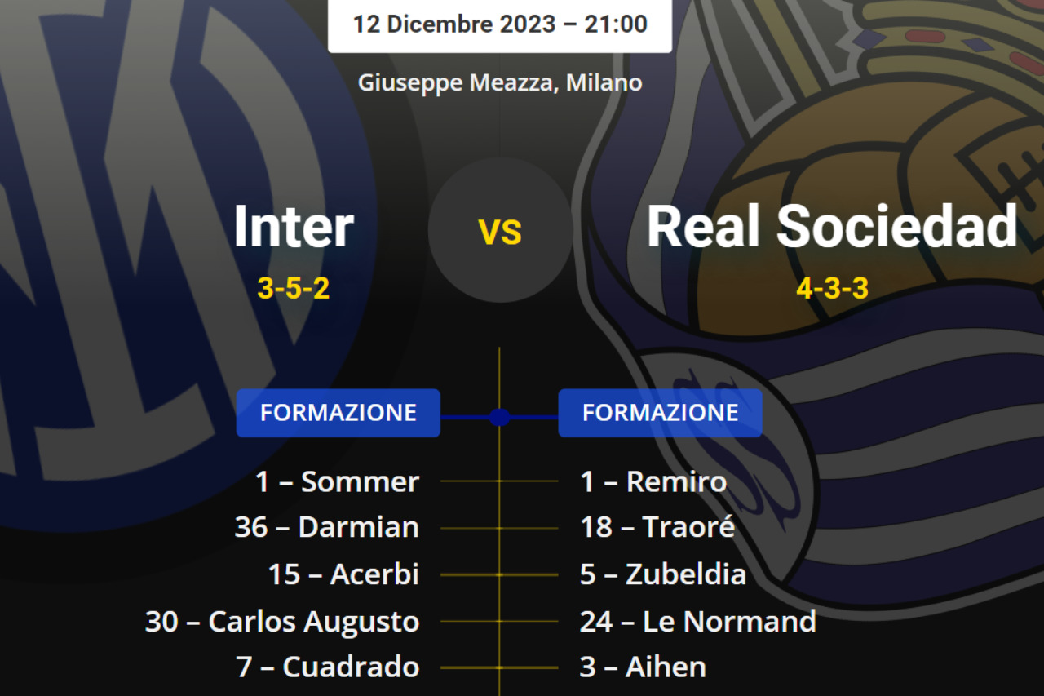Select 24 – Le Normand

click(698, 622)
